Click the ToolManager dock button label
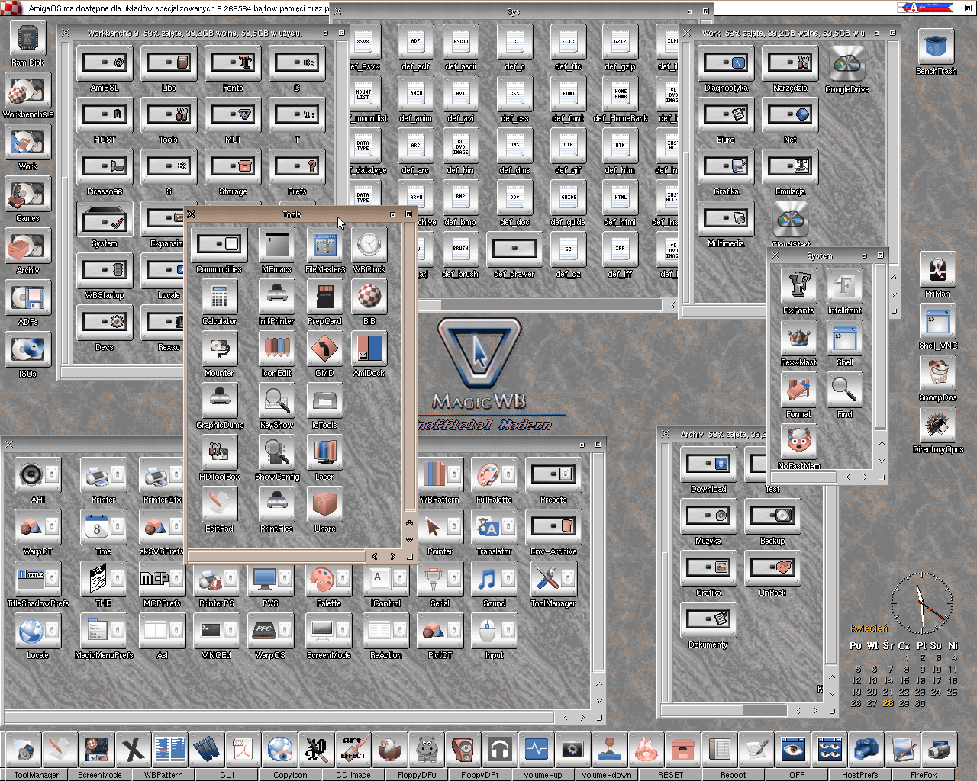 pos(37,775)
